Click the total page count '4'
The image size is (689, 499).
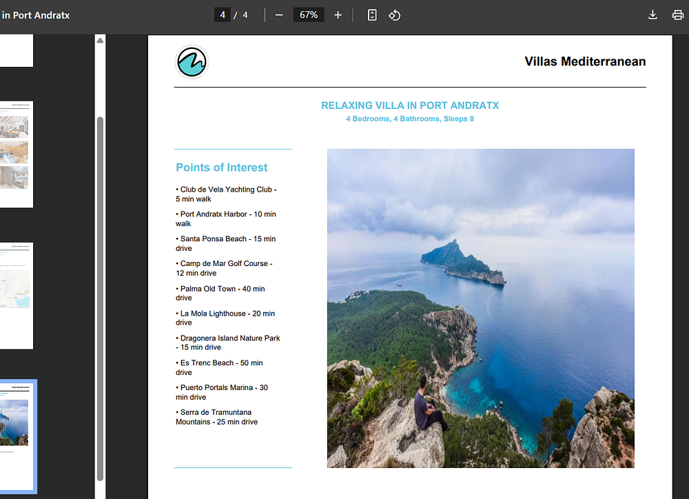[245, 15]
